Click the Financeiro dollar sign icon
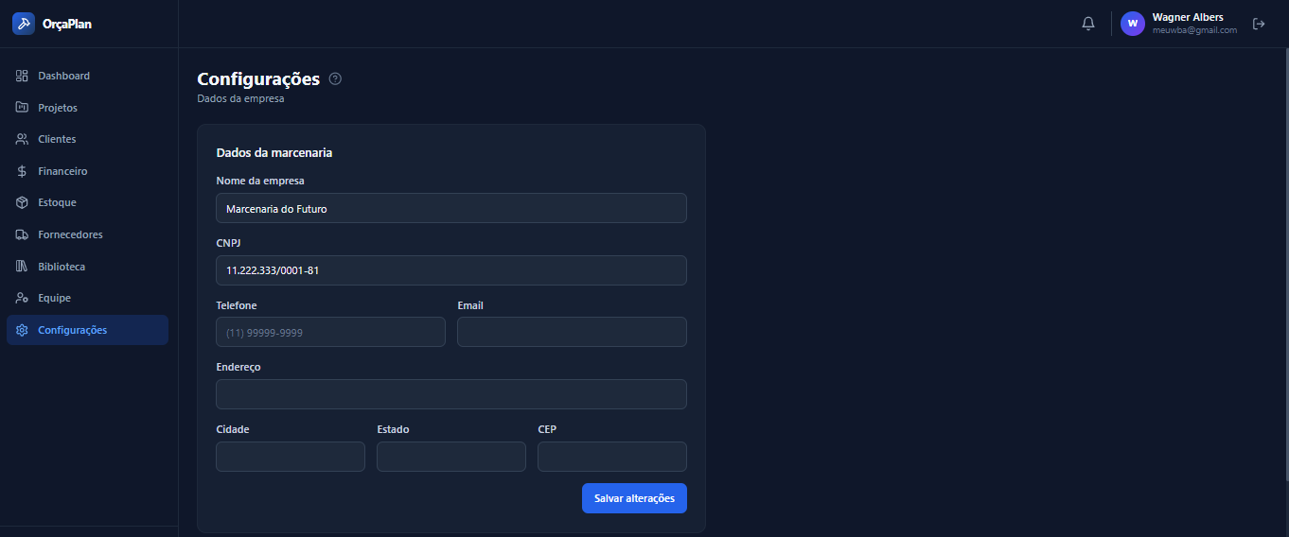Screen dimensions: 1289x537 pyautogui.click(x=22, y=171)
